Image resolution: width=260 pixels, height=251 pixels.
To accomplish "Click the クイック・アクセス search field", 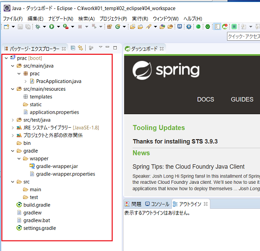I will [x=244, y=36].
